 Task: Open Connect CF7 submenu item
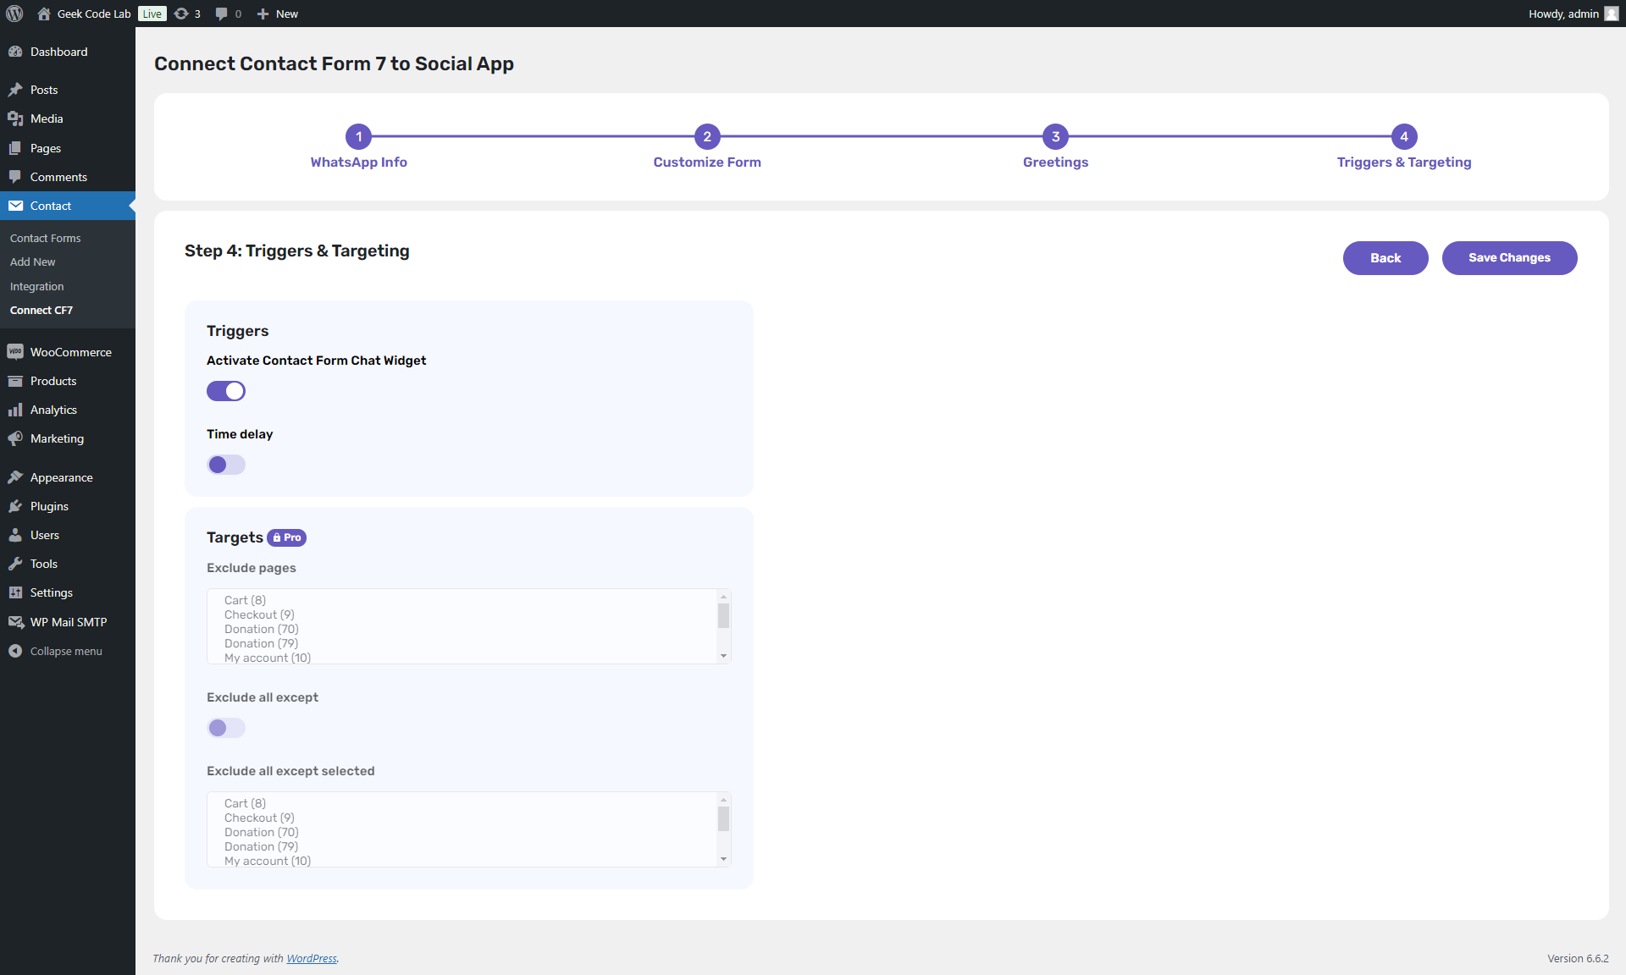41,311
